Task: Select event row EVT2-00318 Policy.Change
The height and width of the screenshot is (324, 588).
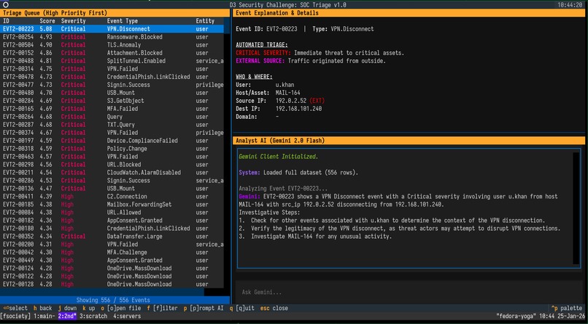Action: tap(112, 149)
